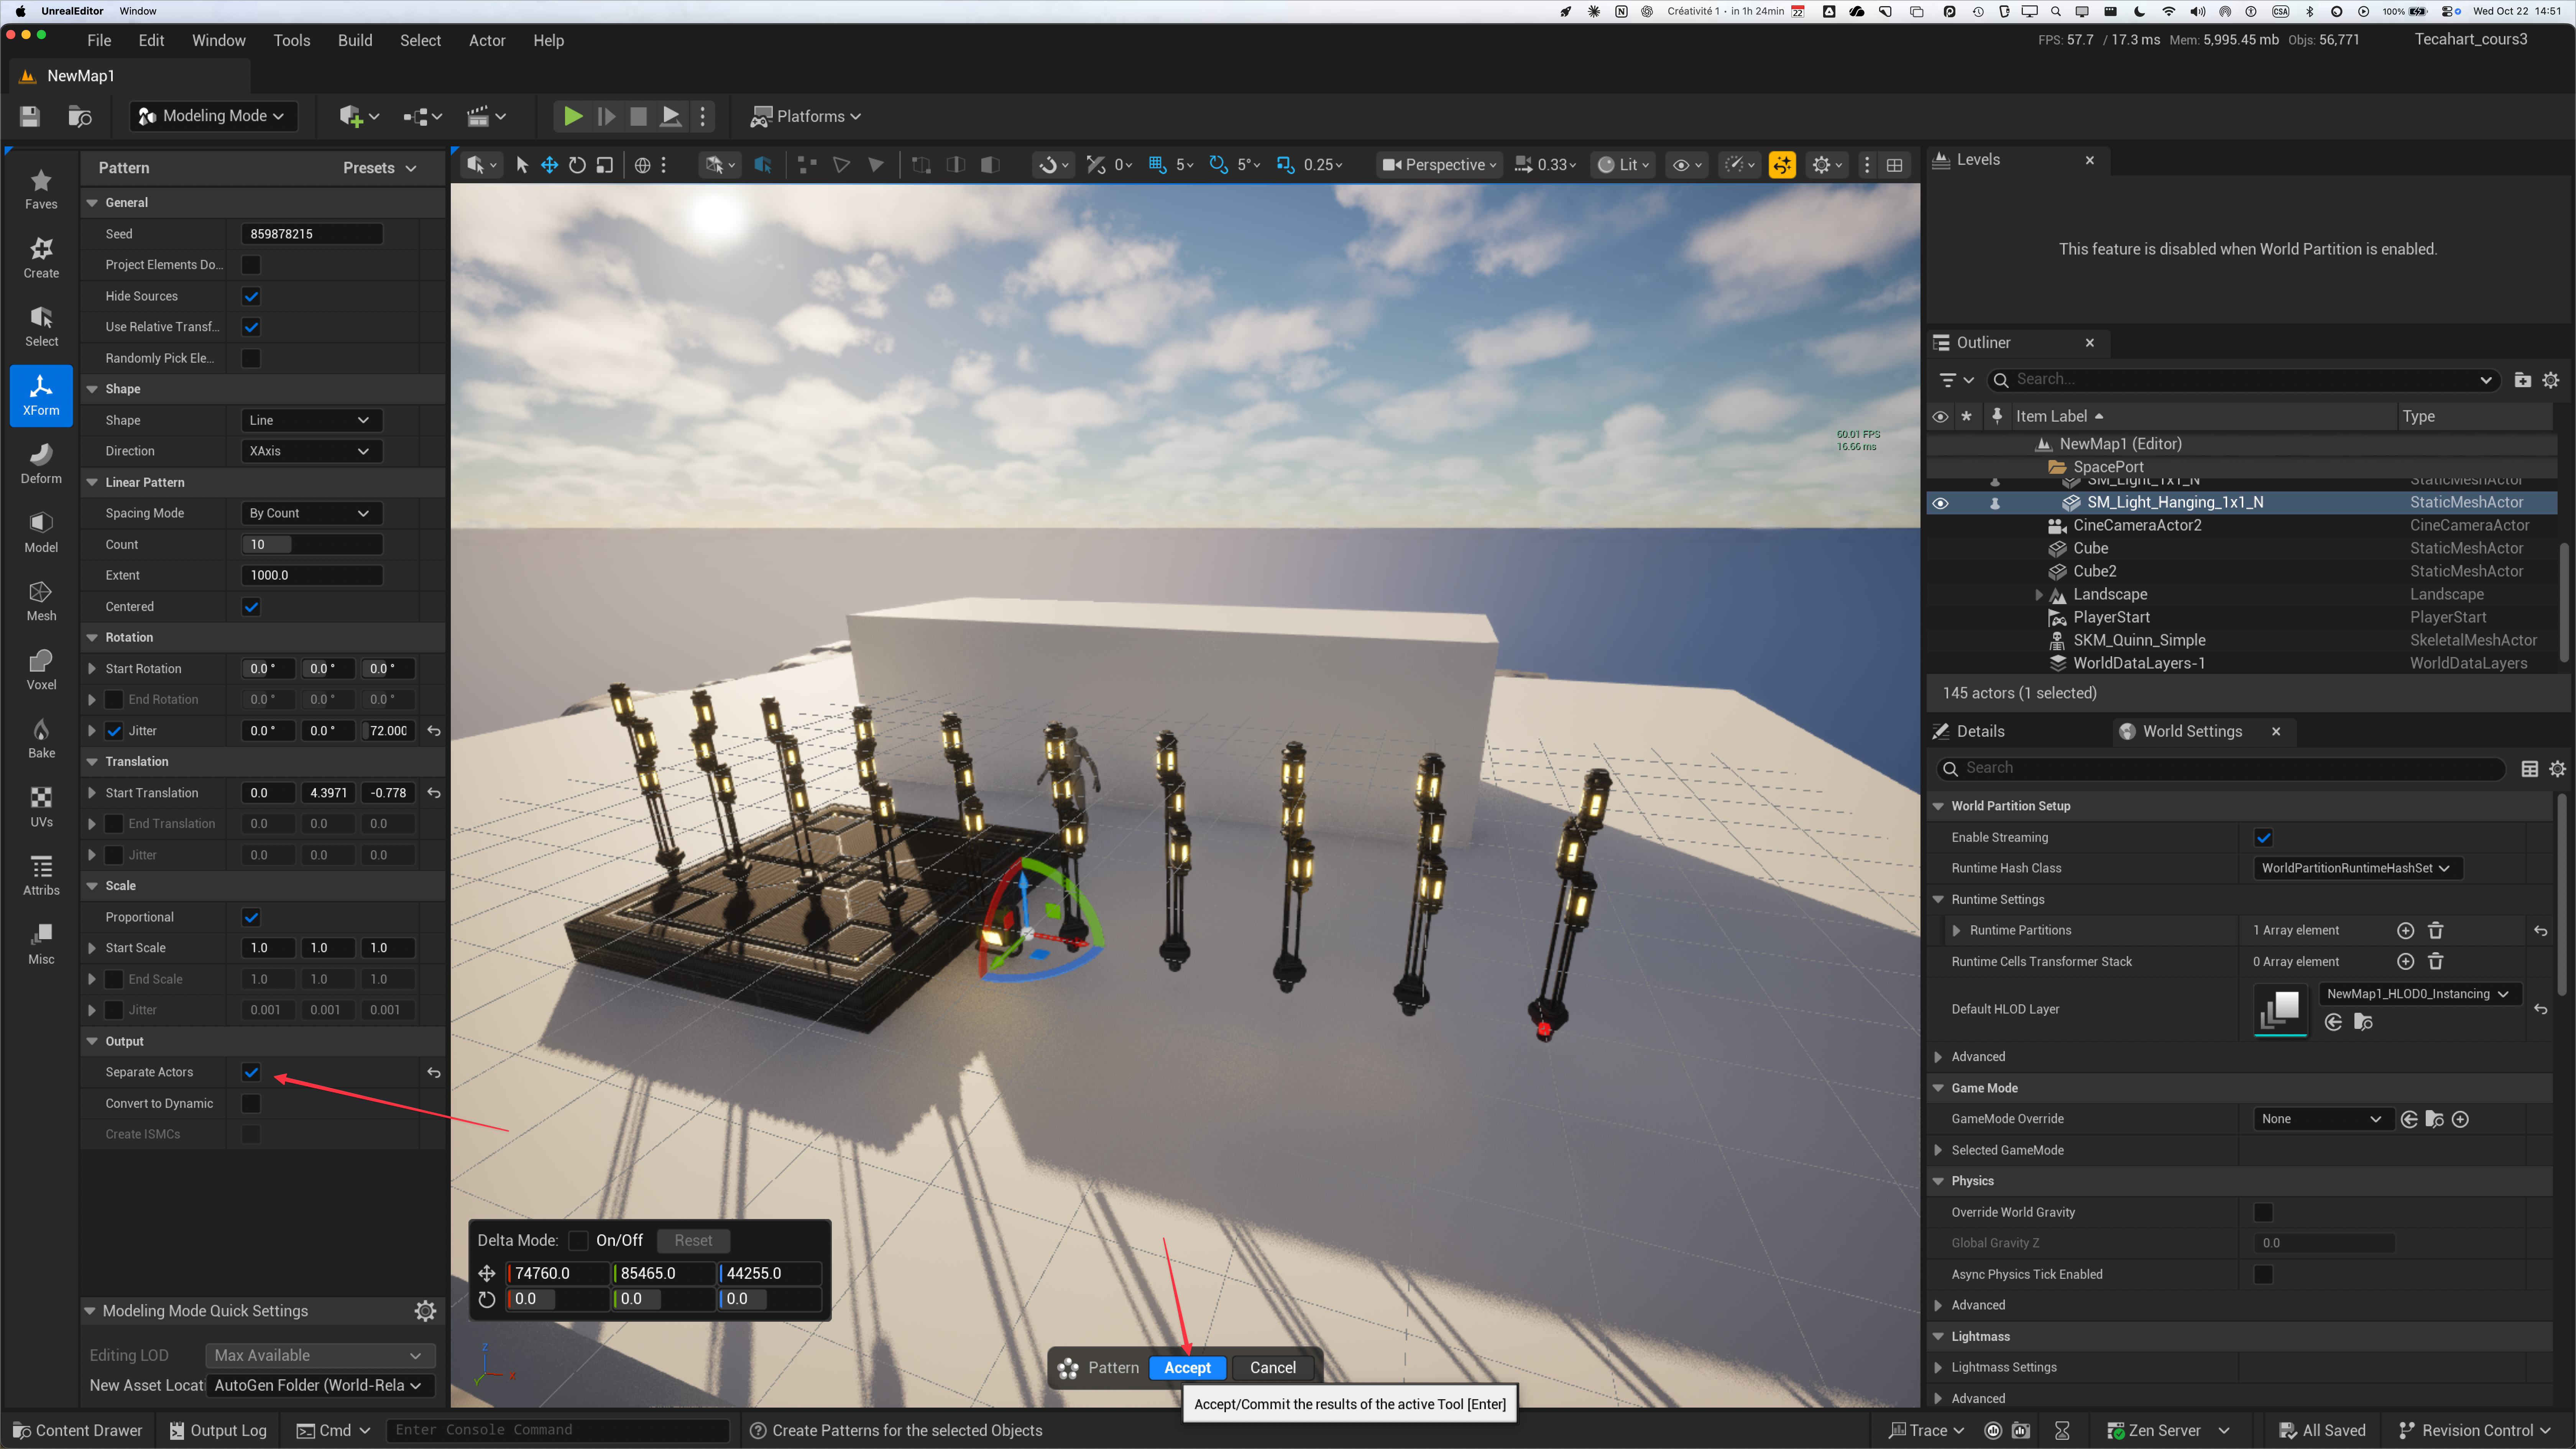Reset Jitter rotation to default value
This screenshot has width=2576, height=1449.
(434, 731)
